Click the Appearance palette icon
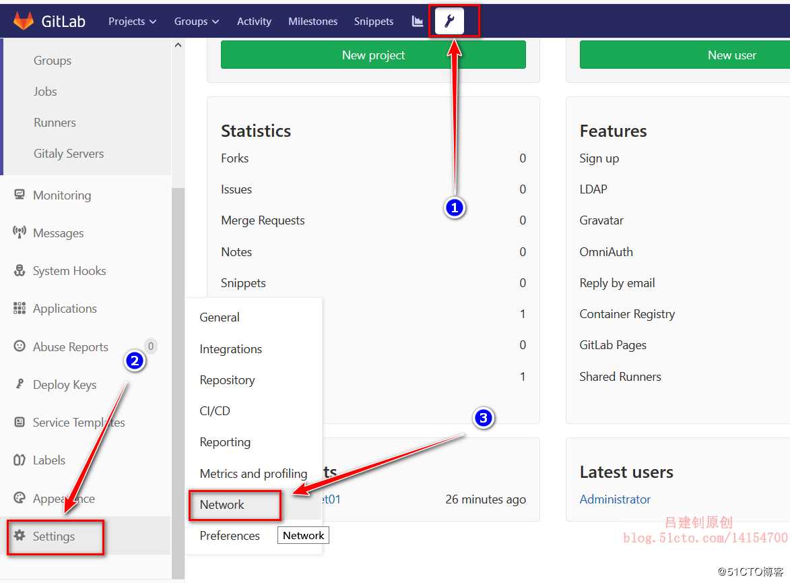The height and width of the screenshot is (583, 790). (x=19, y=498)
